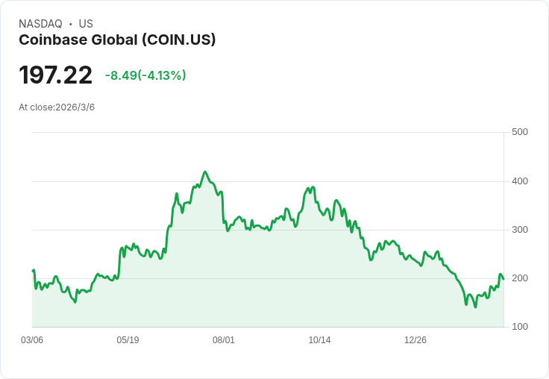
Task: Click the 12/26 x-axis date label
Action: 415,340
